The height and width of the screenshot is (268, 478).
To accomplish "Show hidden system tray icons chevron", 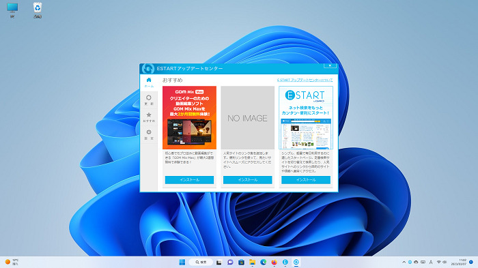I will pyautogui.click(x=404, y=263).
